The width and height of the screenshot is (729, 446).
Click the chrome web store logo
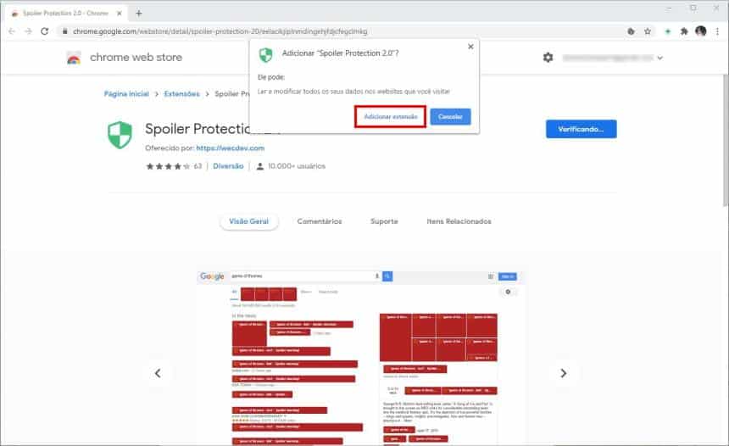[x=74, y=58]
